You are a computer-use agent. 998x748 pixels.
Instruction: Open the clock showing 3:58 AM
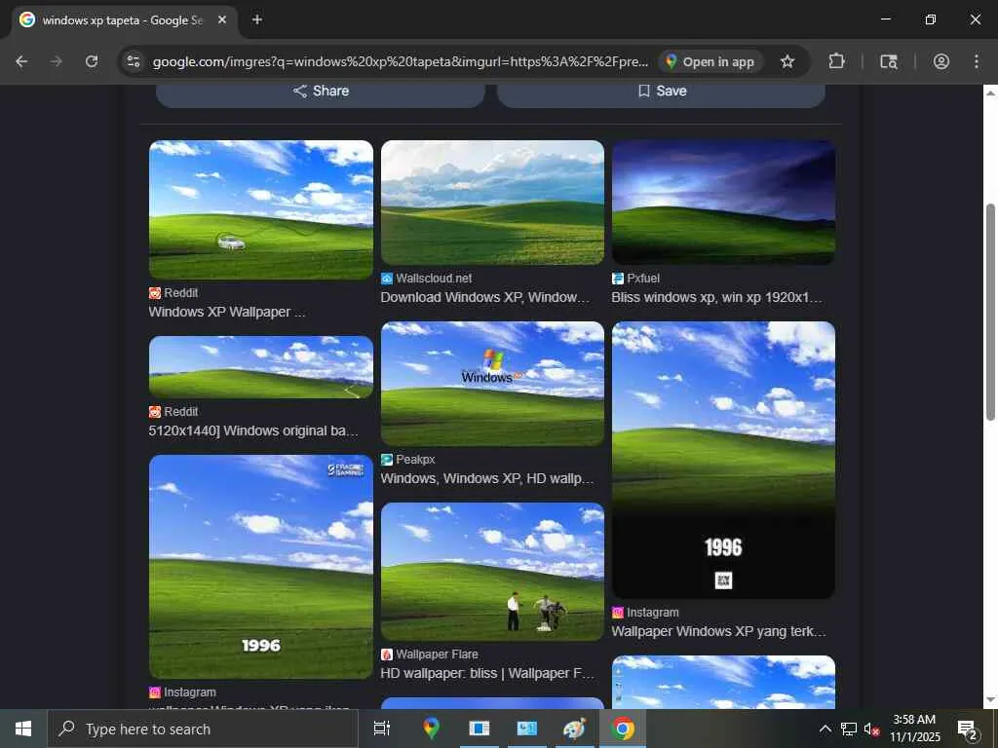pyautogui.click(x=914, y=729)
